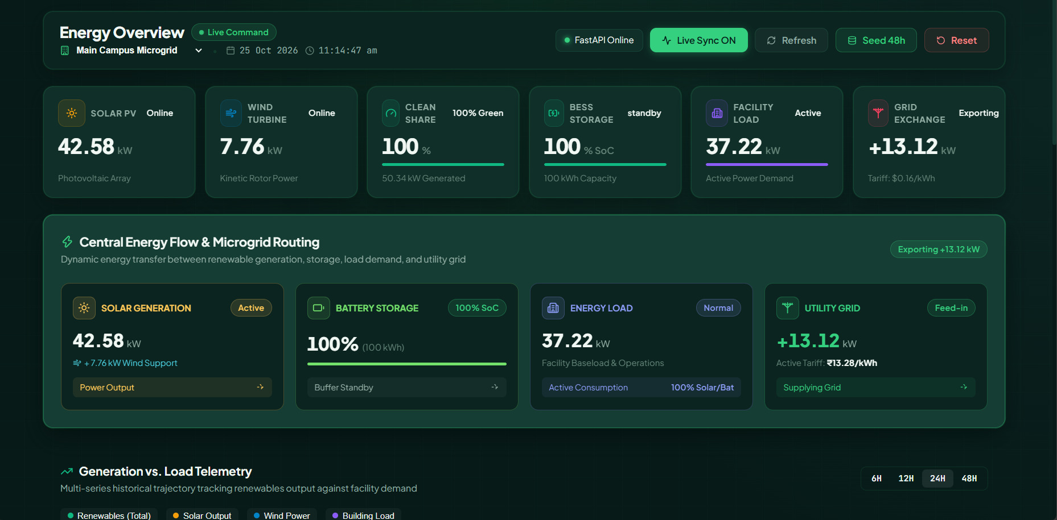Click the Seed 48h button
Viewport: 1057px width, 520px height.
pyautogui.click(x=876, y=40)
